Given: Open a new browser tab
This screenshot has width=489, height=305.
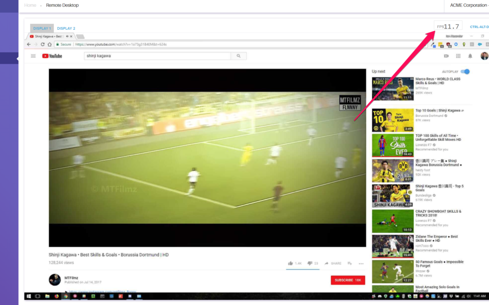Looking at the screenshot, I should pyautogui.click(x=80, y=37).
